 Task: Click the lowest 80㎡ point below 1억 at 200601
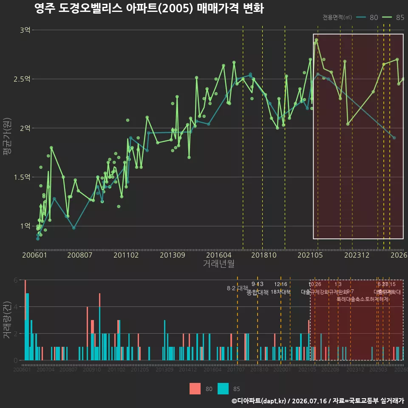38,239
